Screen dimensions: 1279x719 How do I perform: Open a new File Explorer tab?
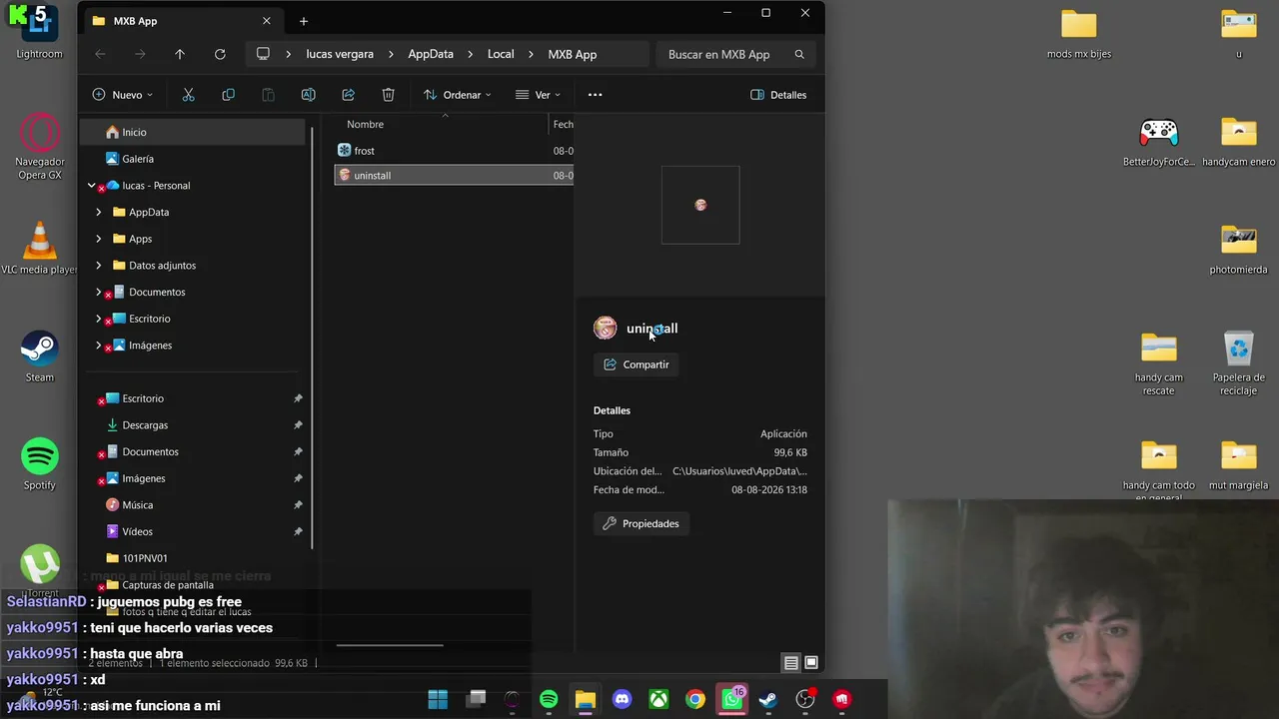pos(303,21)
